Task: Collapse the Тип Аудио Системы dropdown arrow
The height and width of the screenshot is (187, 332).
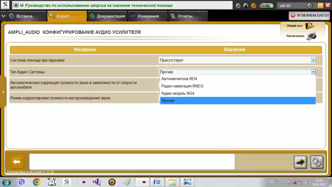Action: 313,72
